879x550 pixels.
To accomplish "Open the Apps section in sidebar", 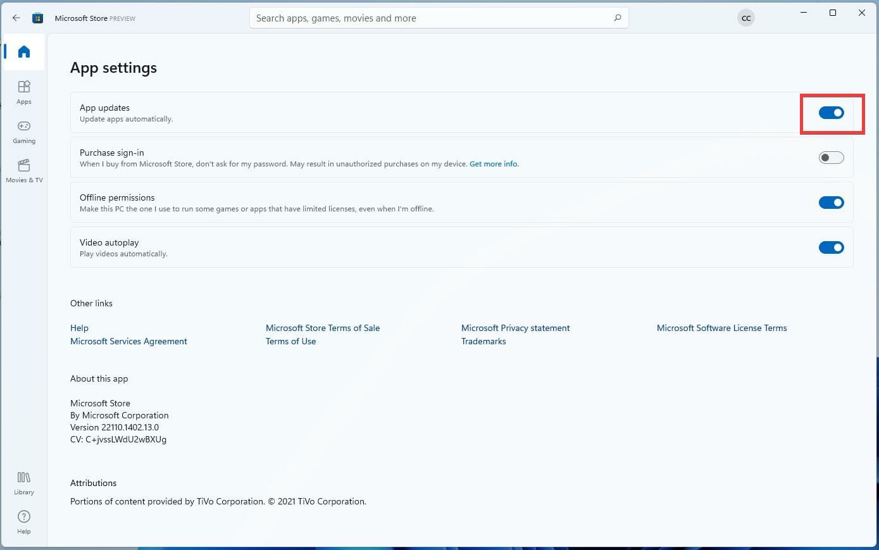I will (x=24, y=92).
